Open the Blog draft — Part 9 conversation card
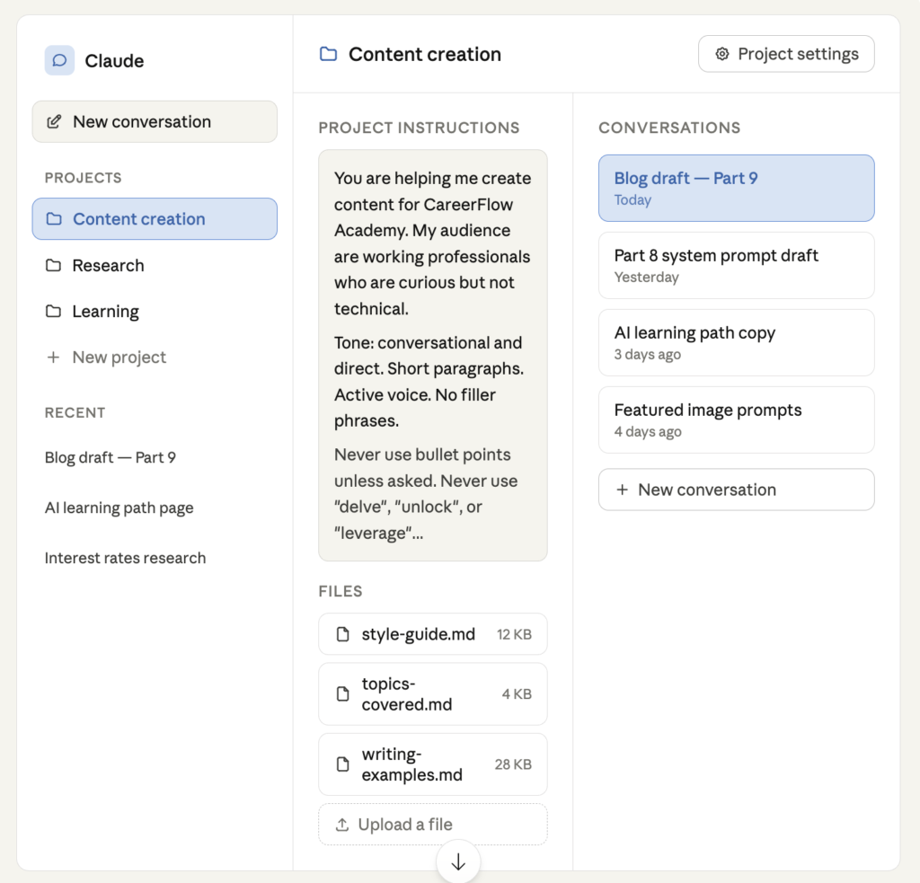The image size is (920, 883). (x=737, y=189)
